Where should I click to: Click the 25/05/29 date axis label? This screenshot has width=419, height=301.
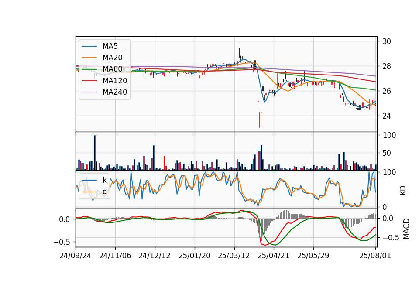tap(313, 256)
